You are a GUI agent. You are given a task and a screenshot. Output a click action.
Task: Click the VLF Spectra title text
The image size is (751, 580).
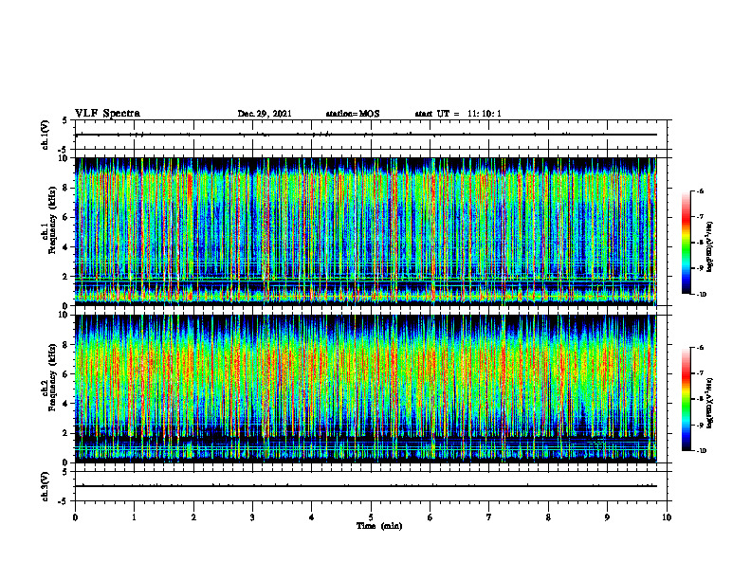pyautogui.click(x=107, y=114)
